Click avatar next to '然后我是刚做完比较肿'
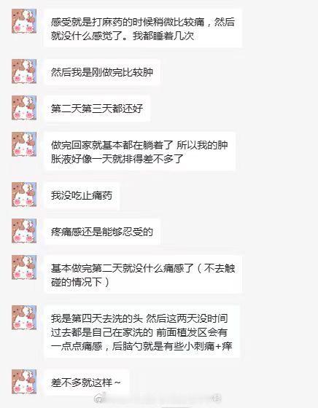Image resolution: width=318 pixels, height=408 pixels. point(24,71)
